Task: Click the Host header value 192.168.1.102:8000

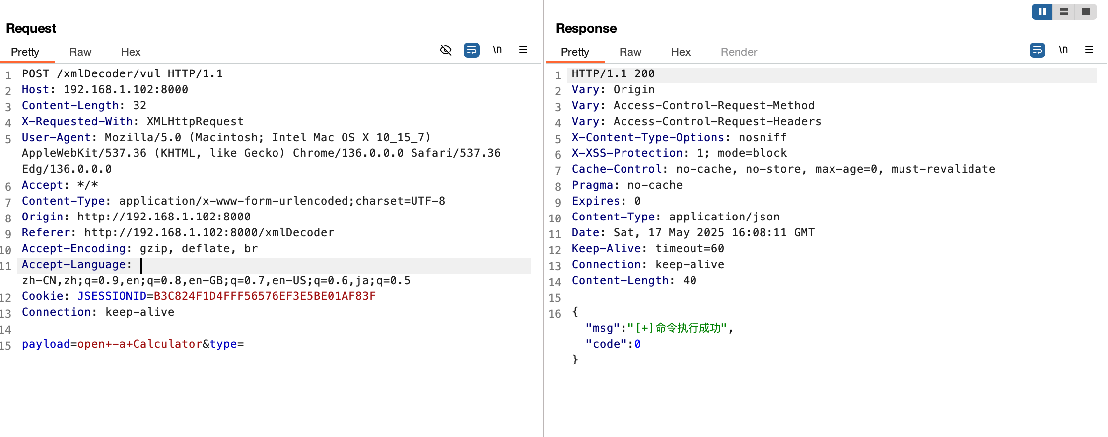Action: [x=126, y=90]
